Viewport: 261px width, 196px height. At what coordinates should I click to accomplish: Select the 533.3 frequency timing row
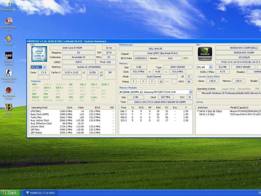[156, 114]
